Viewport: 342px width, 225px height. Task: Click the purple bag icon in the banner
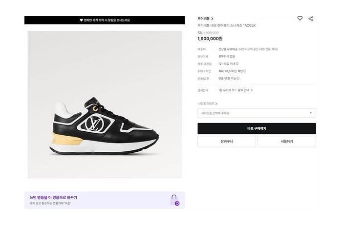(x=174, y=200)
